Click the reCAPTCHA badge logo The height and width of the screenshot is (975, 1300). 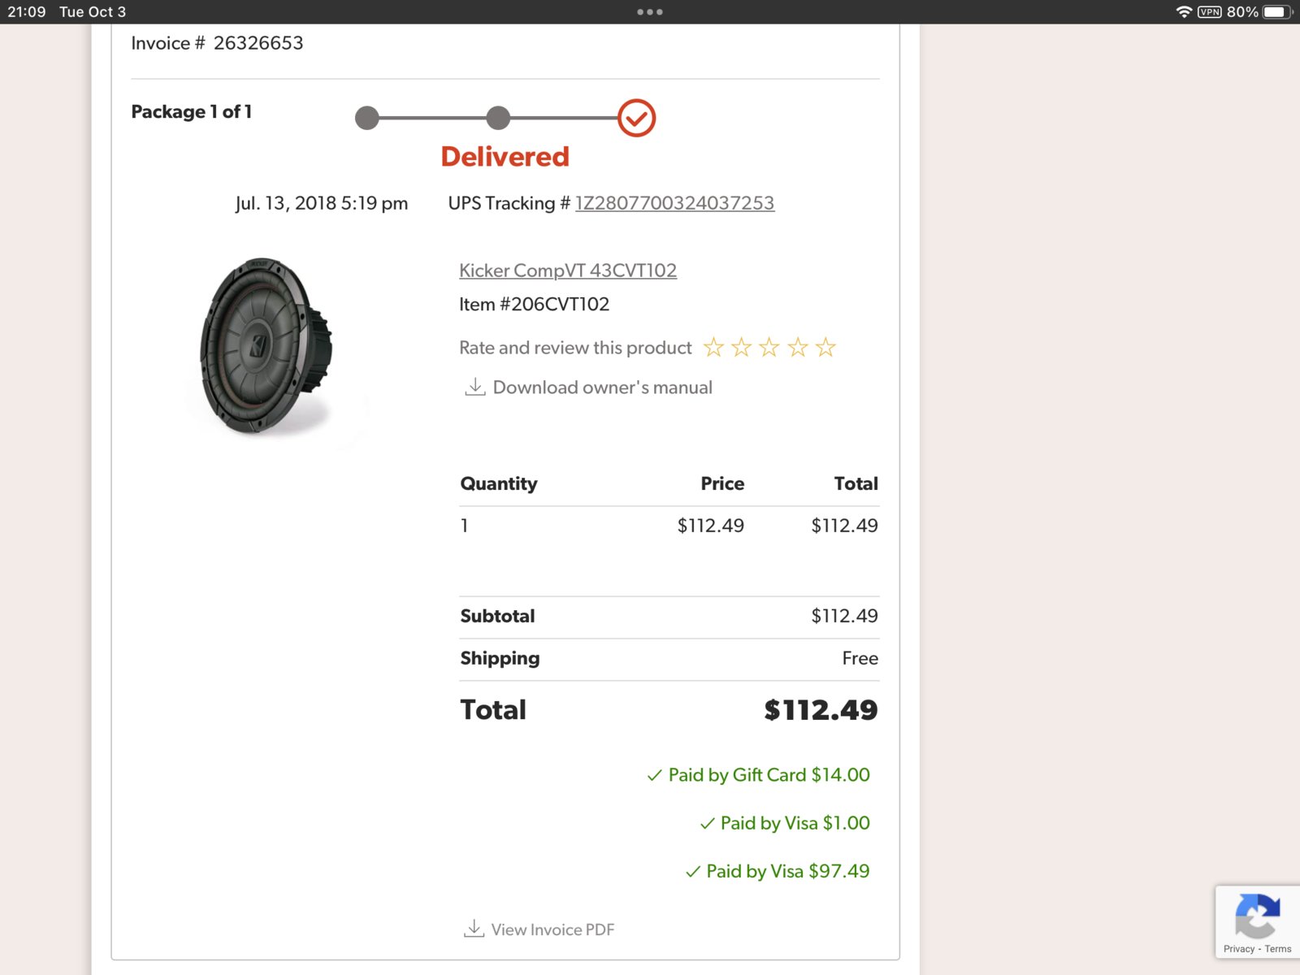pos(1258,916)
